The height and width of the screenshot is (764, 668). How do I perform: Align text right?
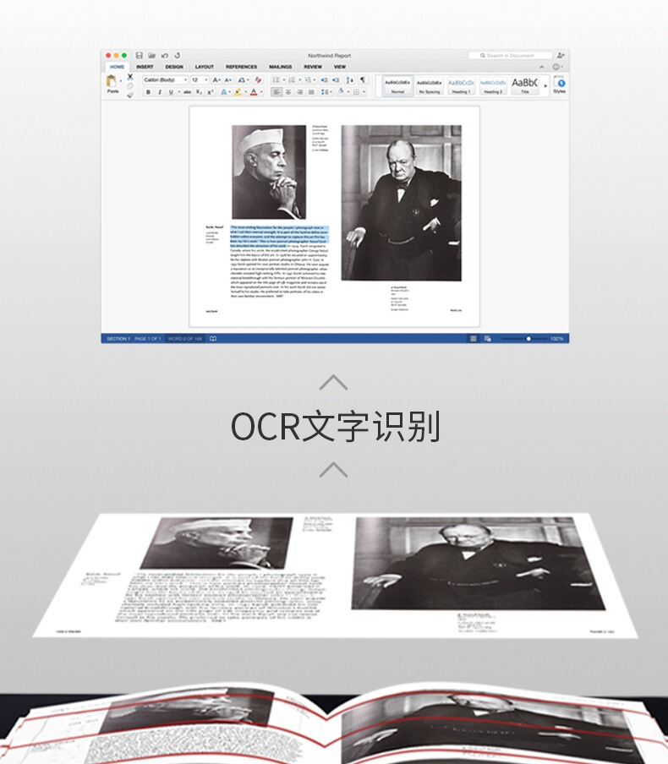(299, 92)
